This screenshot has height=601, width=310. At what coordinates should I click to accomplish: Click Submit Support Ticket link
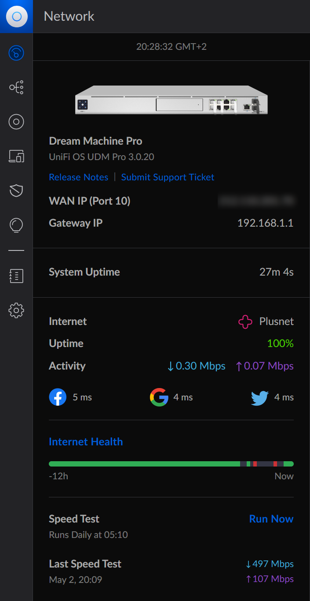[x=168, y=177]
